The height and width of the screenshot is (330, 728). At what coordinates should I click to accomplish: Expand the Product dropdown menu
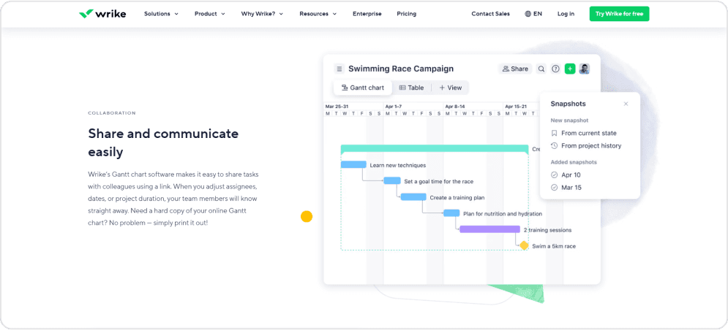(x=209, y=14)
